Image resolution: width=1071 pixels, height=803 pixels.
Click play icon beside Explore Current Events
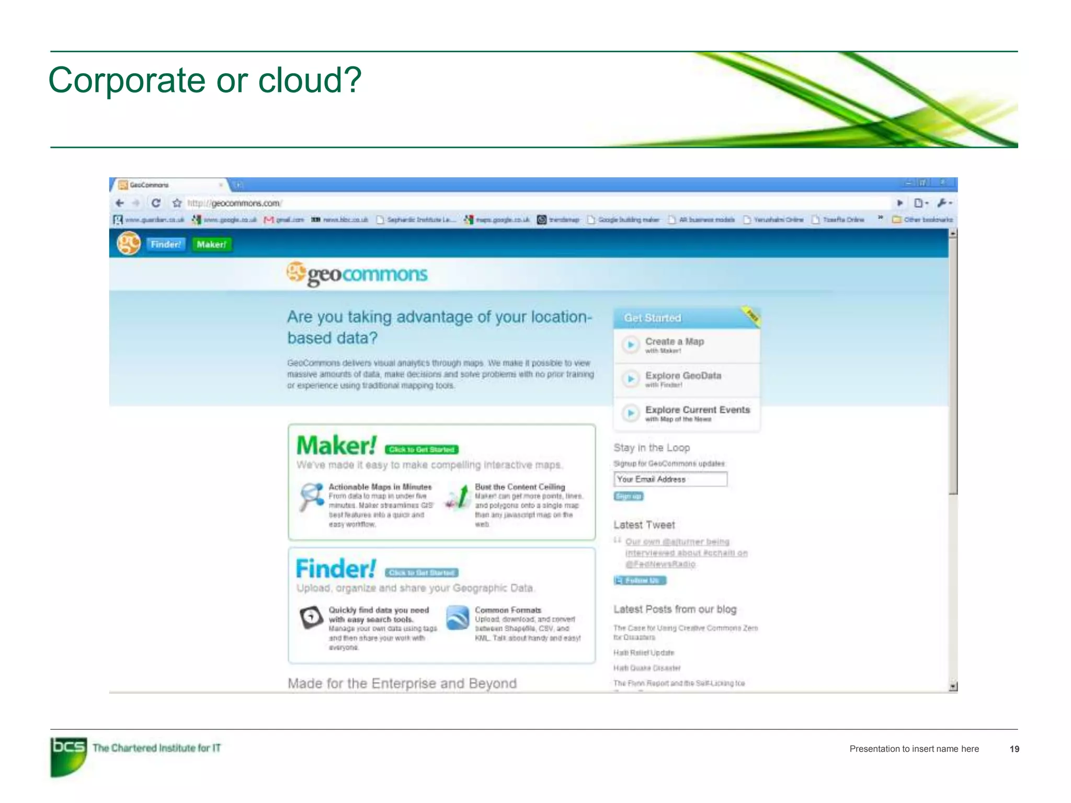click(x=631, y=413)
